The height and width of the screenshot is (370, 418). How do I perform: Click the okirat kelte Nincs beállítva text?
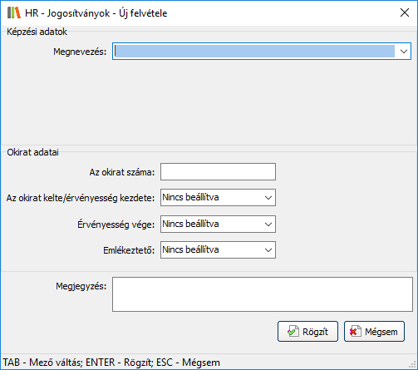click(190, 198)
